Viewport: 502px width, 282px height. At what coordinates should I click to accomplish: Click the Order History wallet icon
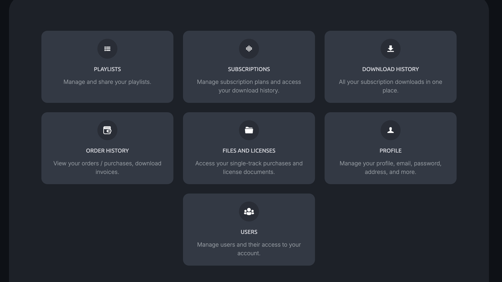(x=108, y=130)
